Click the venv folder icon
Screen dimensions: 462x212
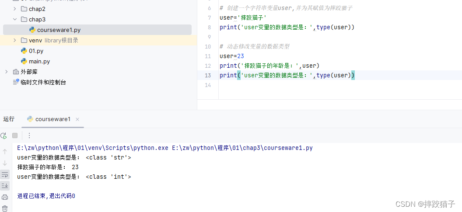pyautogui.click(x=24, y=40)
